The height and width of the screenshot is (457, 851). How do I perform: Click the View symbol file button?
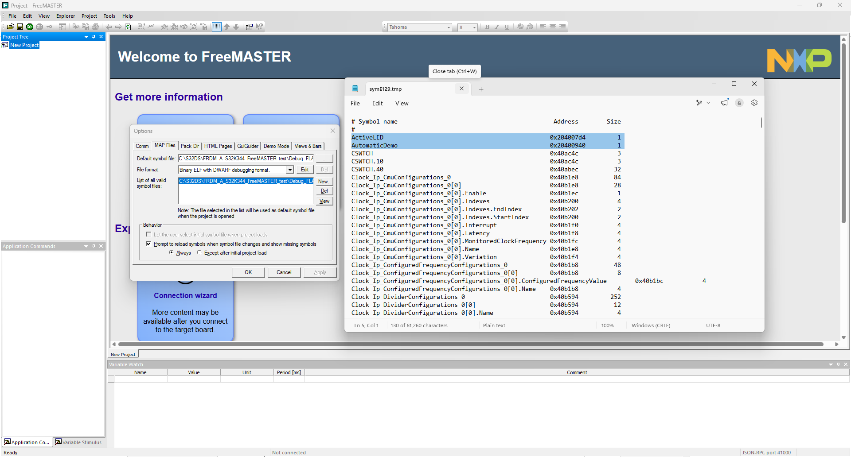tap(324, 201)
